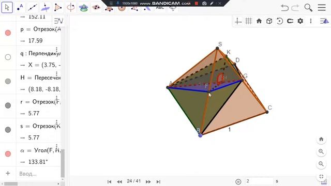Toggle the grid in style bar
The width and height of the screenshot is (331, 186).
pyautogui.click(x=249, y=21)
